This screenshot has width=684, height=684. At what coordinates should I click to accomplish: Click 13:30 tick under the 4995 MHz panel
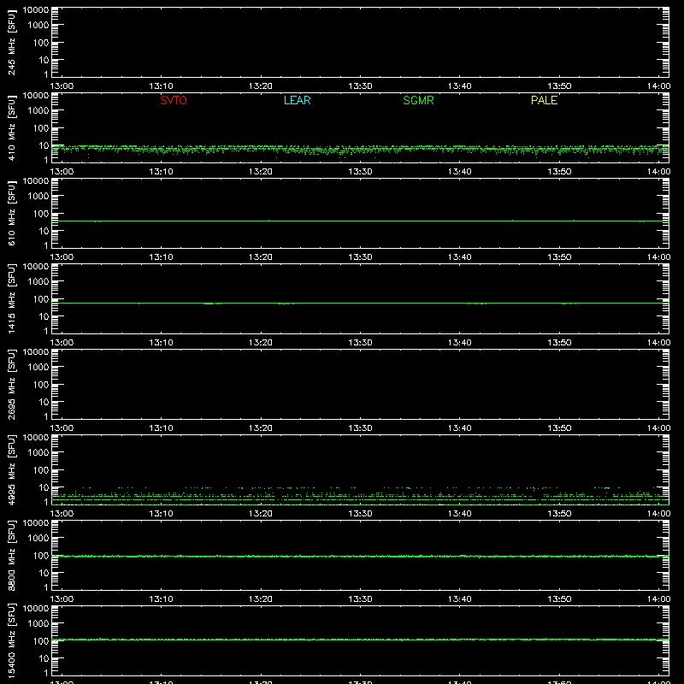[x=360, y=514]
